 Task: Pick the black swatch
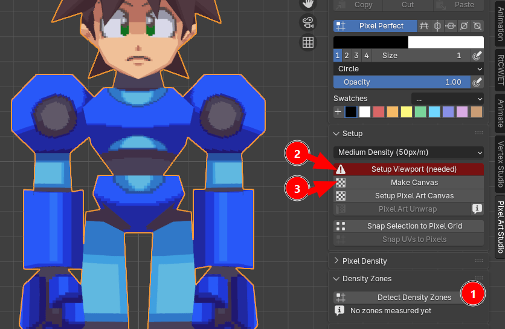351,112
